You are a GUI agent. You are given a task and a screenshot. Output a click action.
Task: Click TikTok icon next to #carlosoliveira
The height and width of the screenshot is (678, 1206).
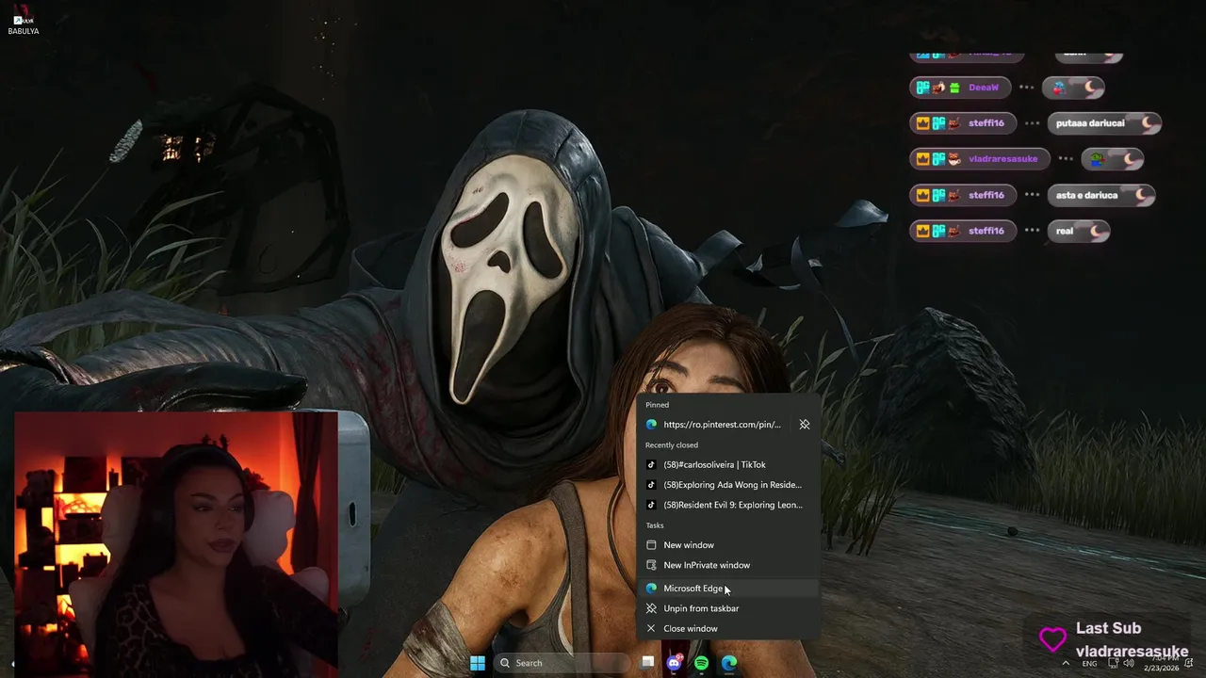(651, 464)
